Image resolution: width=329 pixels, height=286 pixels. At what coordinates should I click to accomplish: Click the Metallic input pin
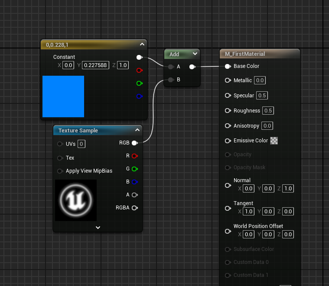coord(228,80)
